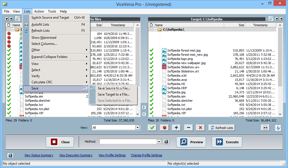Click the target panel up arrow button
The height and width of the screenshot is (168, 288).
pyautogui.click(x=281, y=19)
